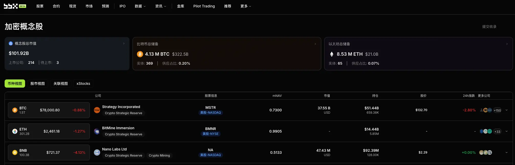
Task: Click the BitMine Immersion company name
Action: click(x=118, y=128)
